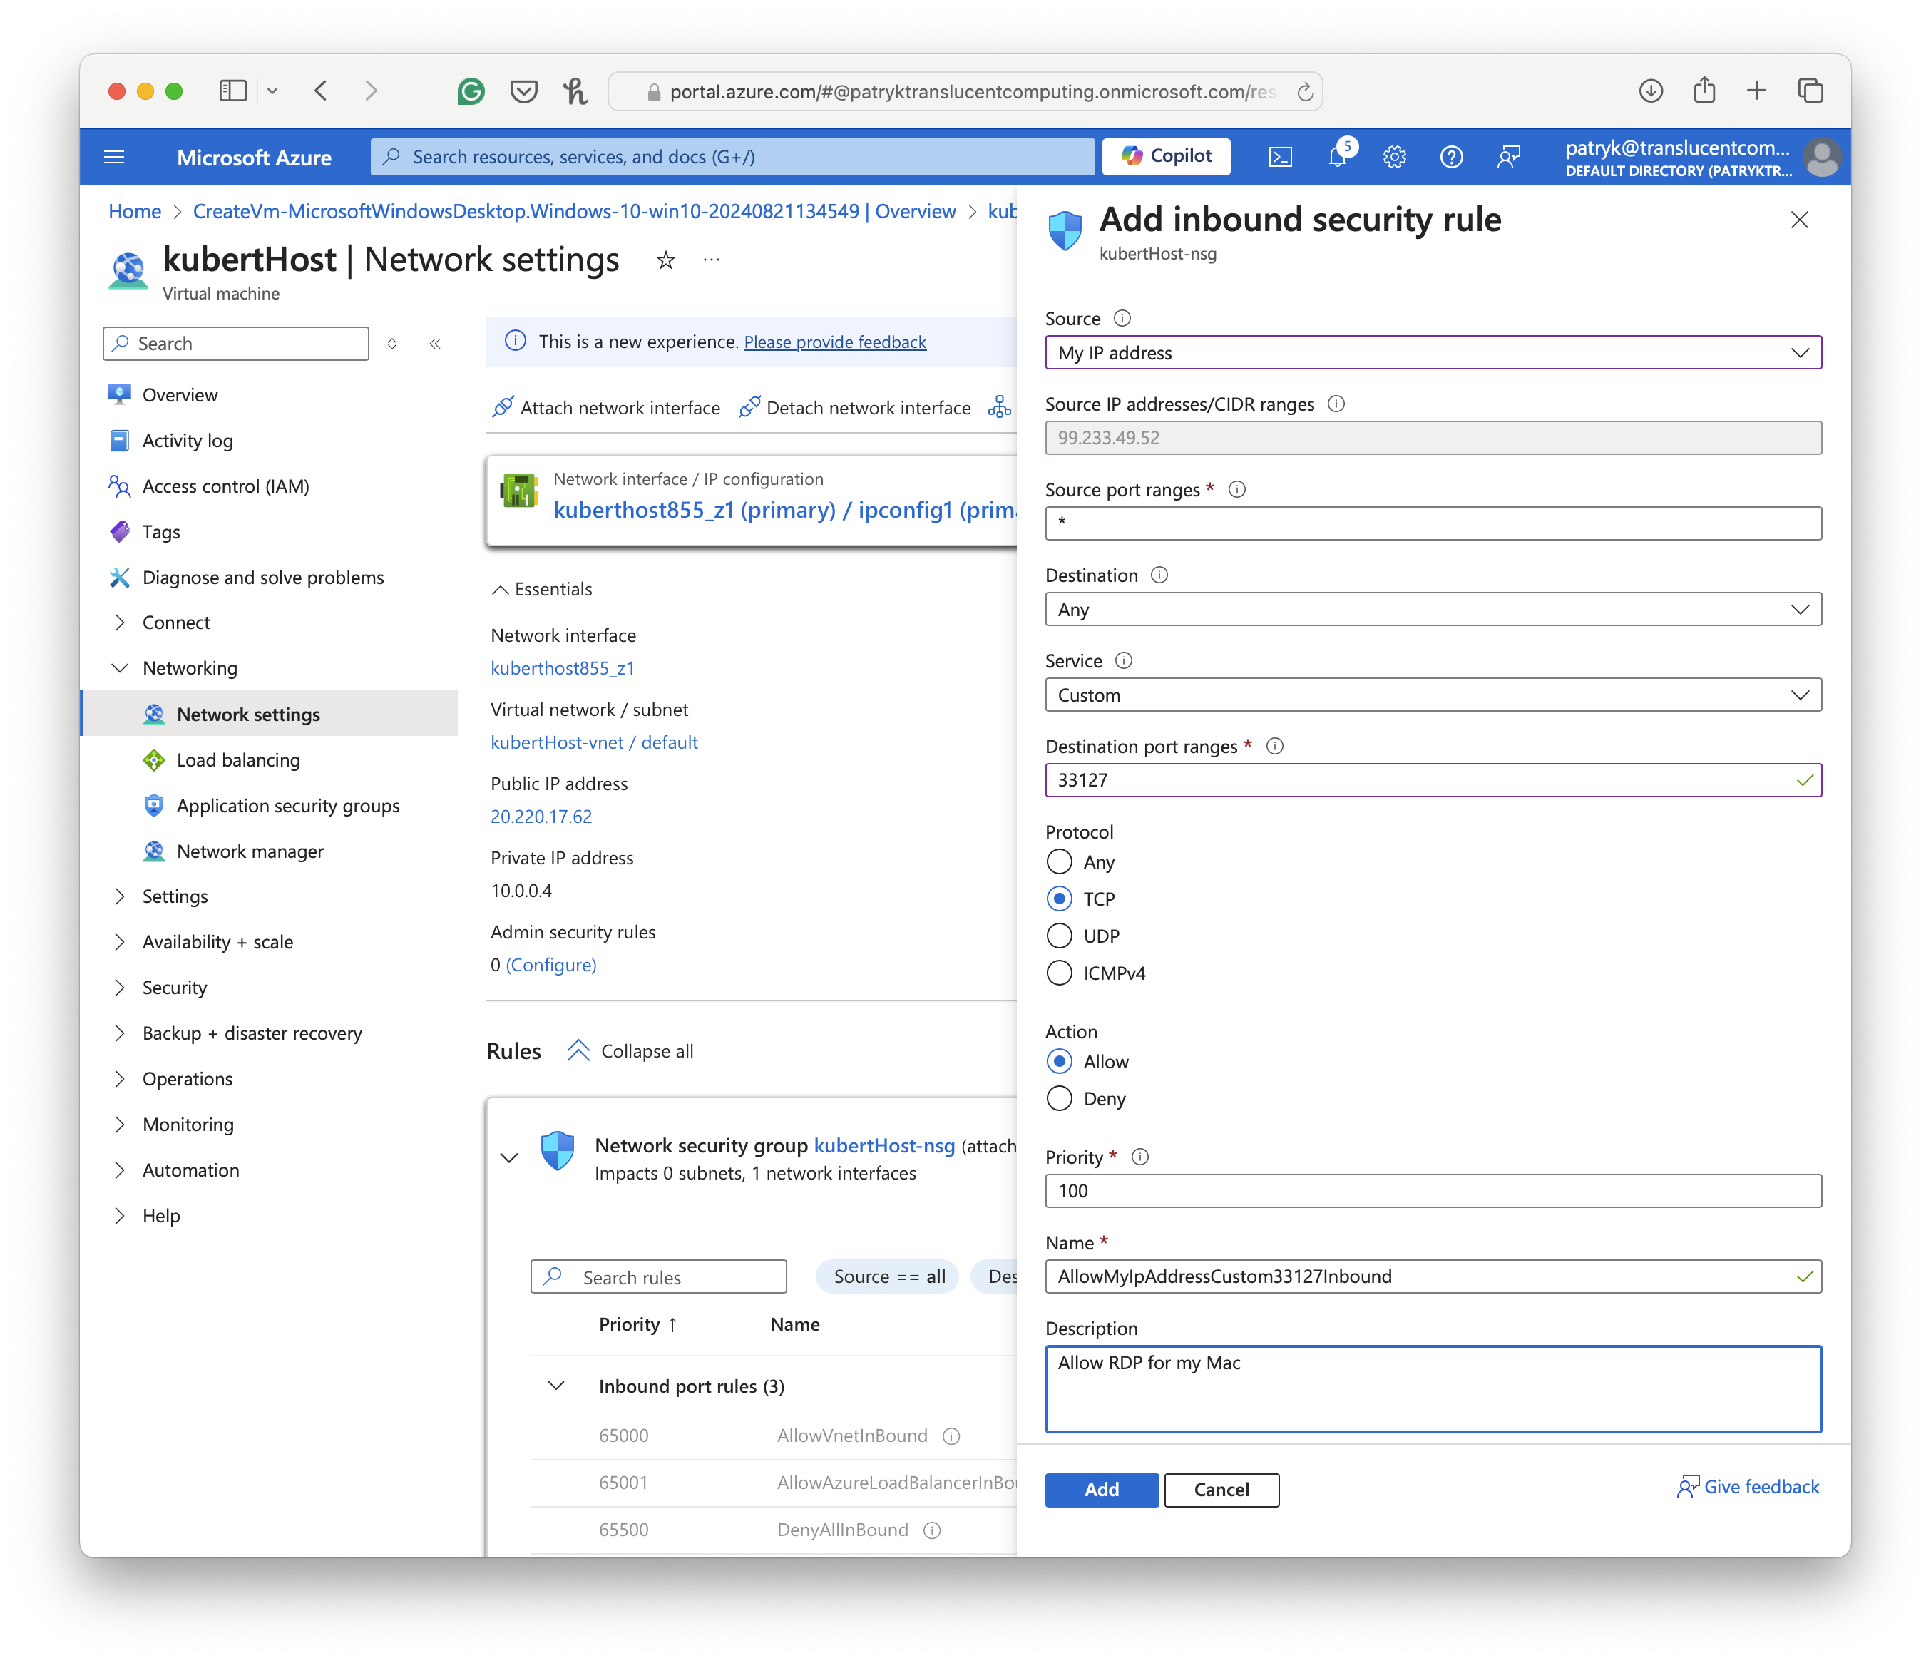Open Azure Cloud Shell icon
Viewport: 1931px width, 1663px height.
(x=1281, y=157)
